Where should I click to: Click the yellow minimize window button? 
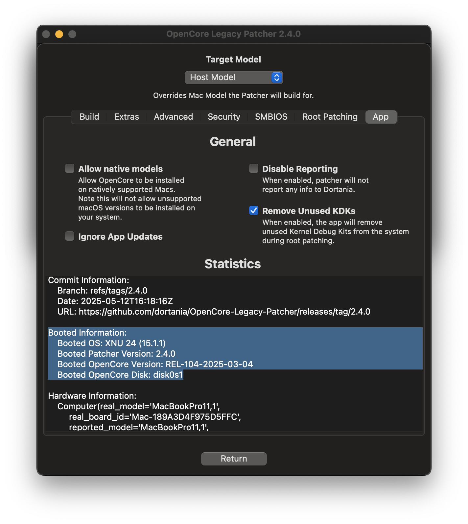59,34
